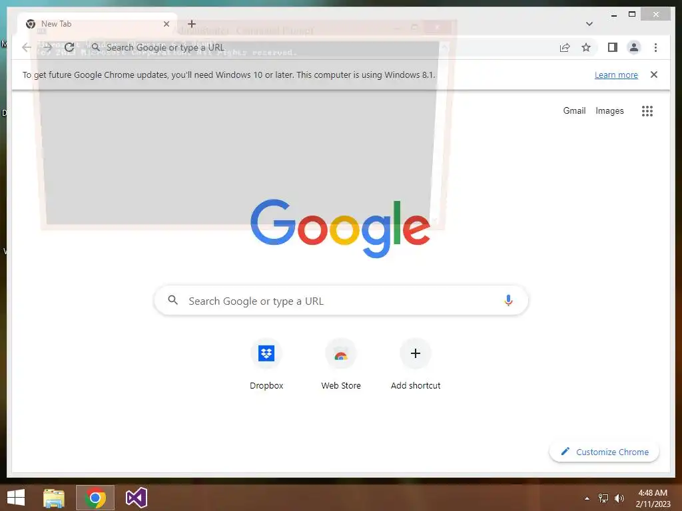The width and height of the screenshot is (682, 511).
Task: Share this page icon in address bar
Action: tap(565, 47)
